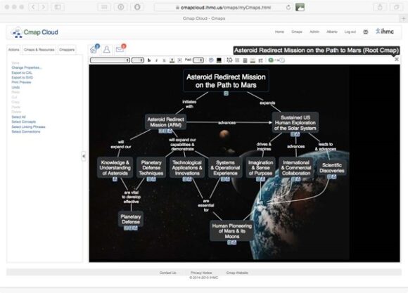The image size is (408, 293).
Task: Click the underline formatting icon
Action: (x=164, y=60)
